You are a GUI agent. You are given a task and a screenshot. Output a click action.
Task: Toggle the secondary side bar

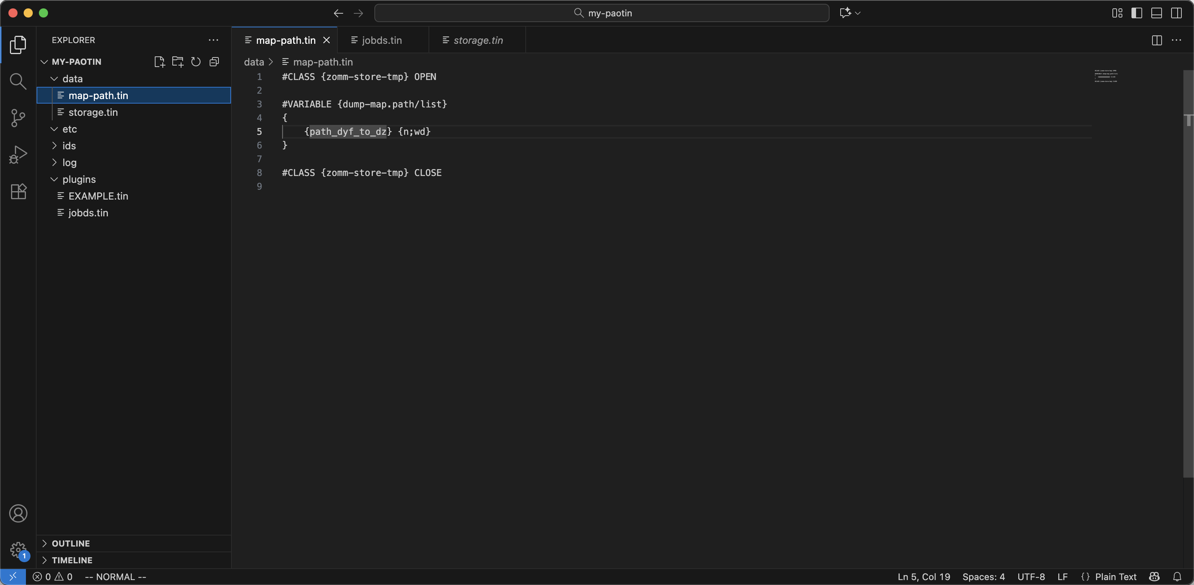[1176, 13]
